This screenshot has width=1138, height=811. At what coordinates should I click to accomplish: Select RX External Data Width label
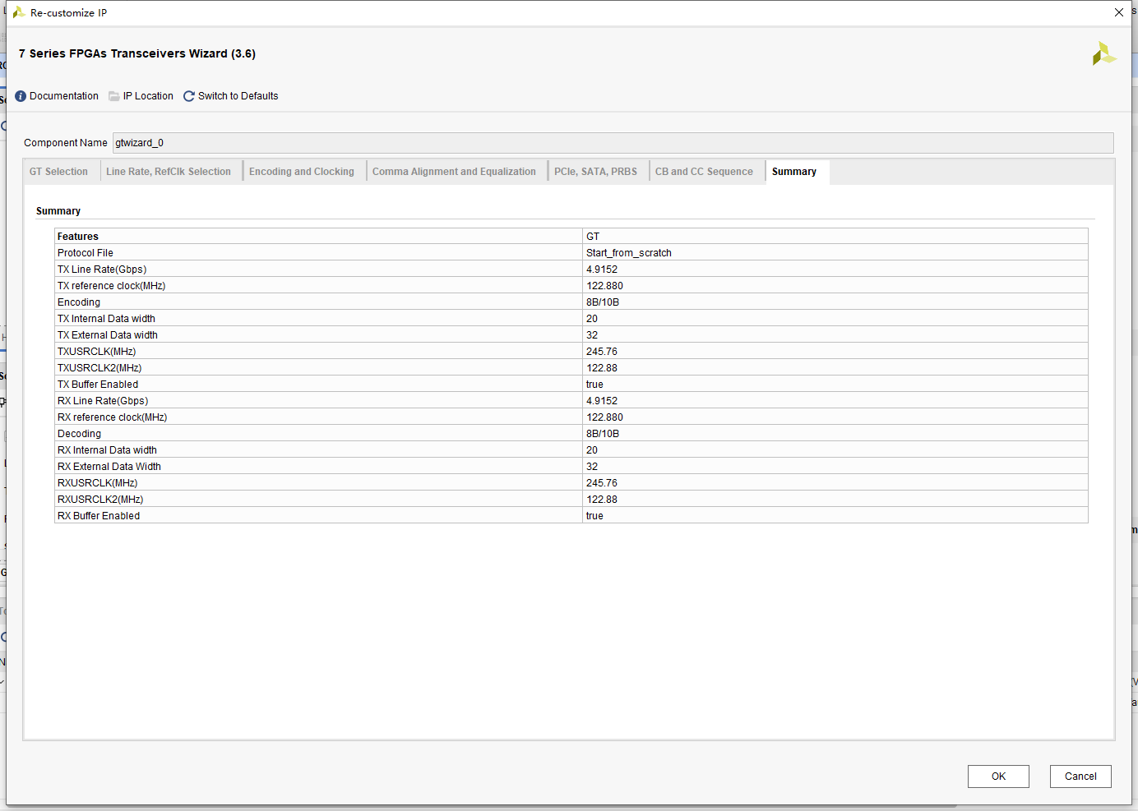click(x=109, y=467)
